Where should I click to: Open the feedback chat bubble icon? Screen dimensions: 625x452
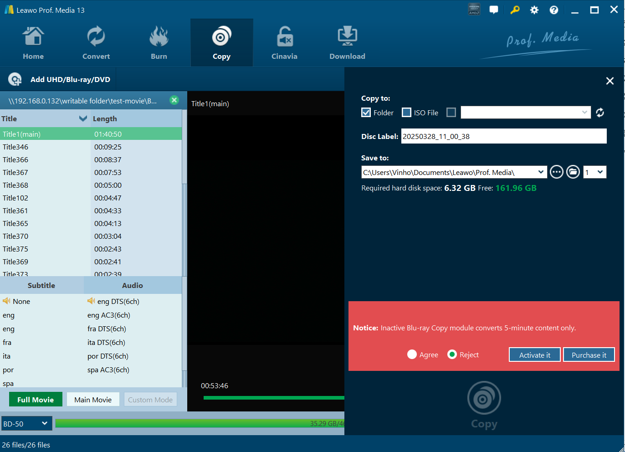click(x=494, y=10)
